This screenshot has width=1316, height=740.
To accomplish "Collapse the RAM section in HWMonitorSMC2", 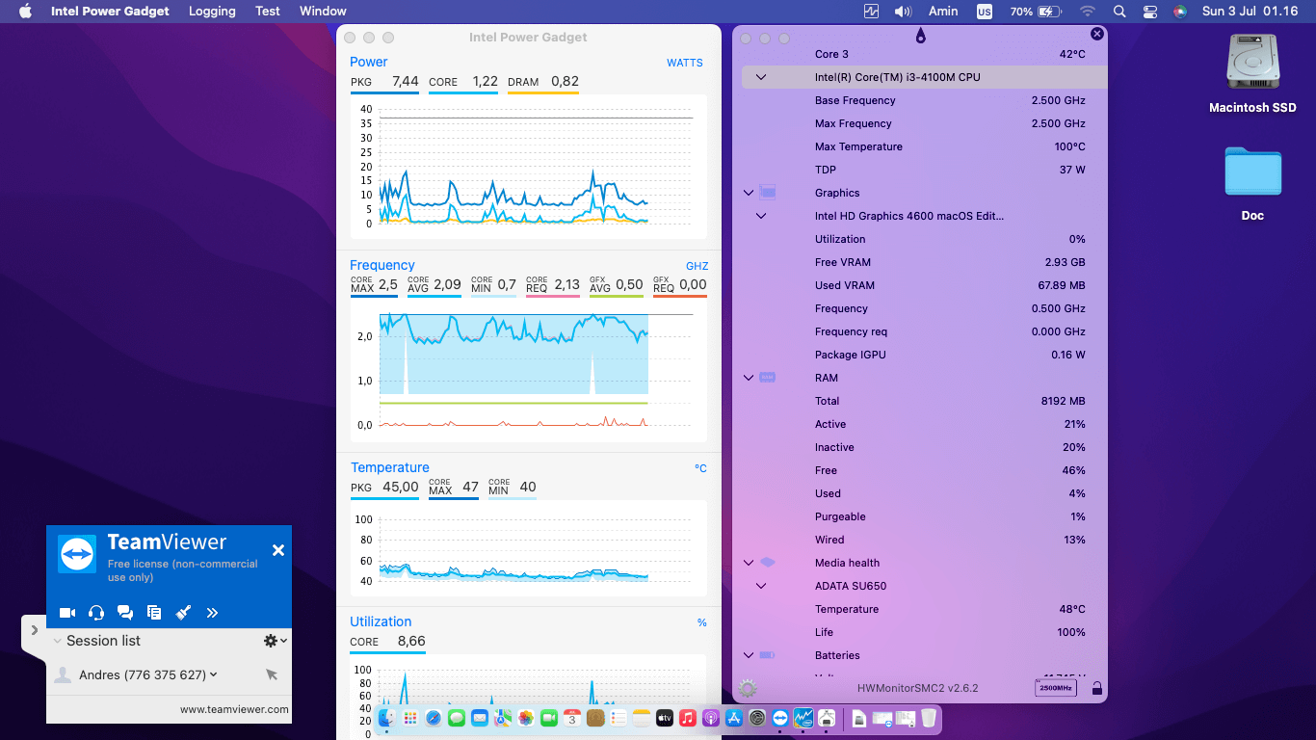I will pyautogui.click(x=749, y=378).
